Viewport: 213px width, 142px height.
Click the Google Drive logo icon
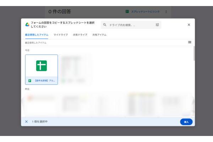[27, 24]
